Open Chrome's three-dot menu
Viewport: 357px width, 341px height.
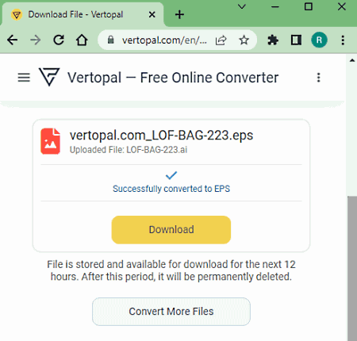(x=343, y=40)
